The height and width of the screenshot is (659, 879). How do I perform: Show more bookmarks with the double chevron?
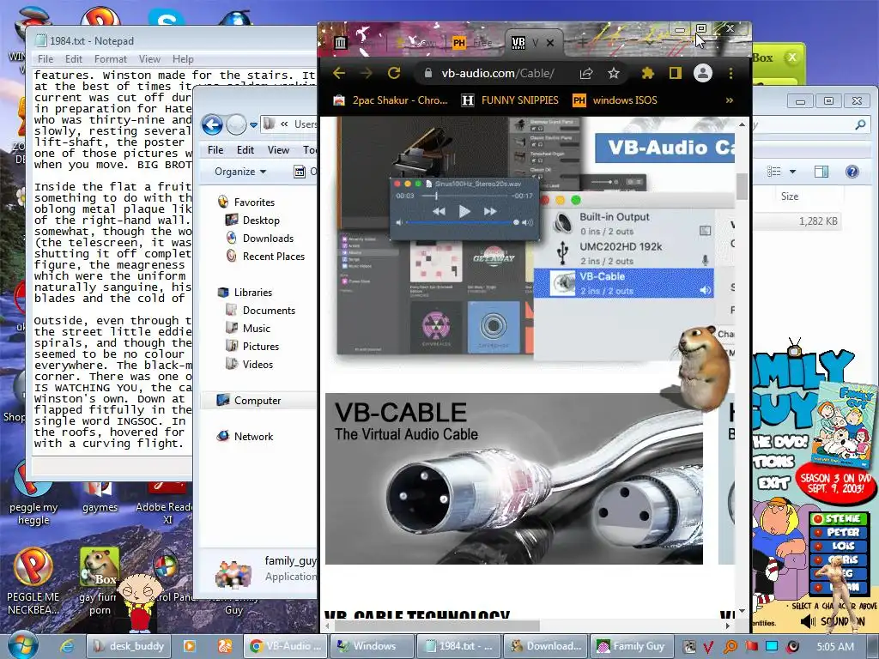730,100
